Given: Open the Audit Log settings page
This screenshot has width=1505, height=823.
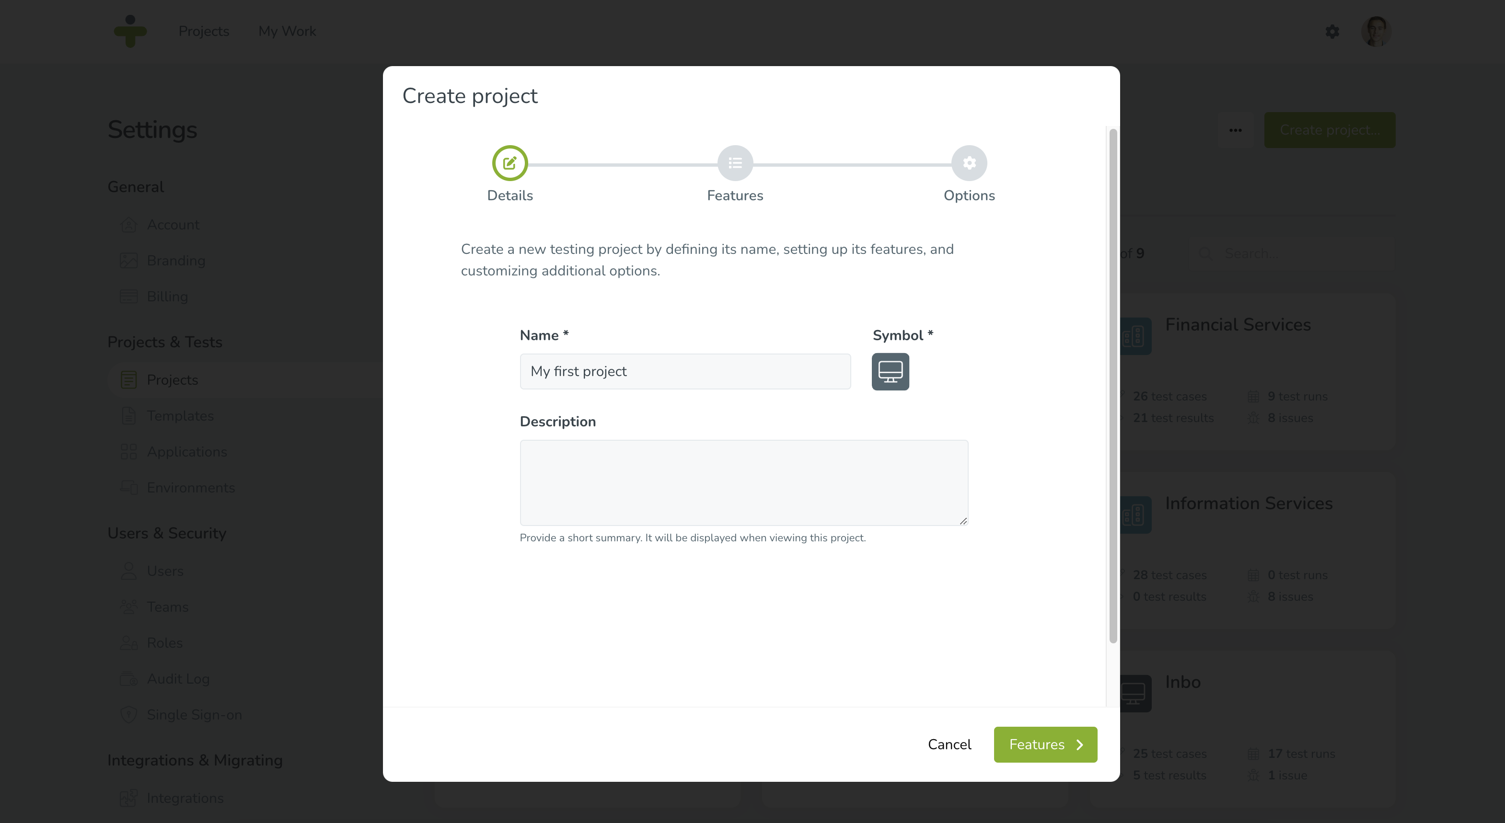Looking at the screenshot, I should click(178, 678).
